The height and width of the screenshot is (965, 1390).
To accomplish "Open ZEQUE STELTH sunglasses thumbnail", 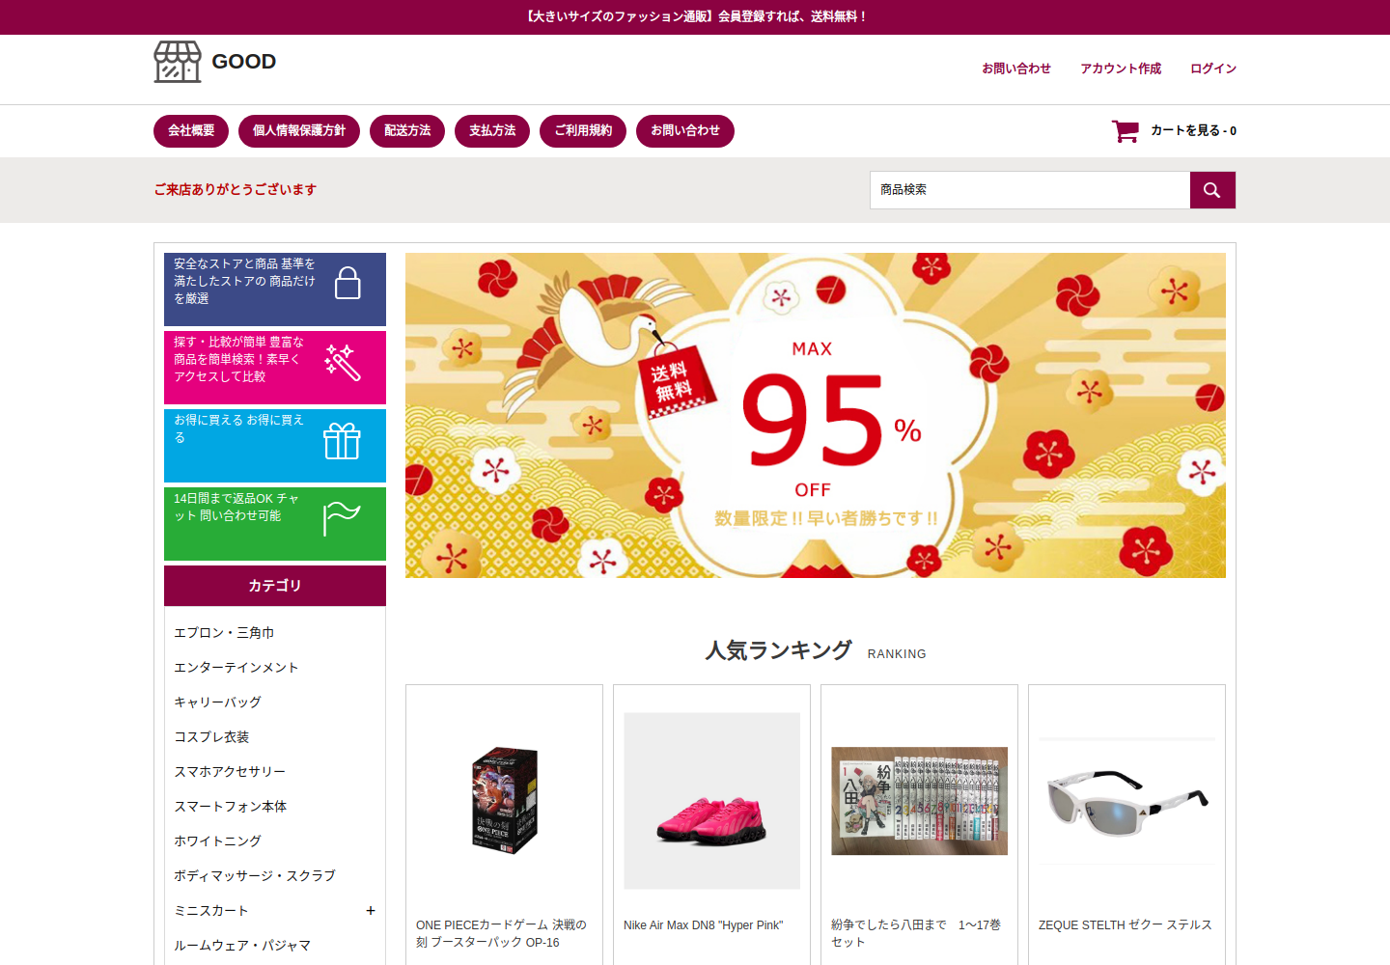I will 1127,801.
